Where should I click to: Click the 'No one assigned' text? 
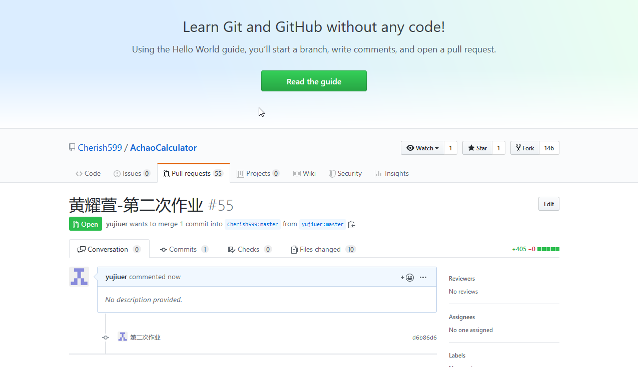click(x=471, y=330)
